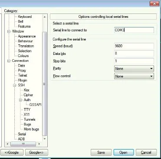Collapse the SSH tree node

15,85
